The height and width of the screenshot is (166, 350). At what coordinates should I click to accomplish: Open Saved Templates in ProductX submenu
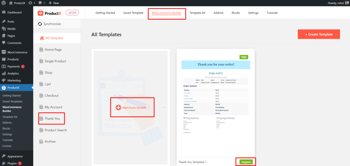[12, 102]
